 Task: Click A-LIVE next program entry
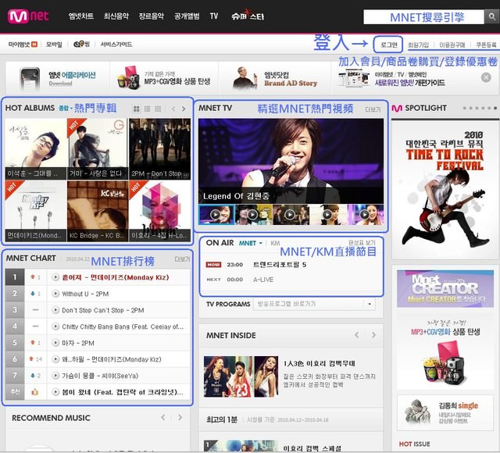point(263,280)
